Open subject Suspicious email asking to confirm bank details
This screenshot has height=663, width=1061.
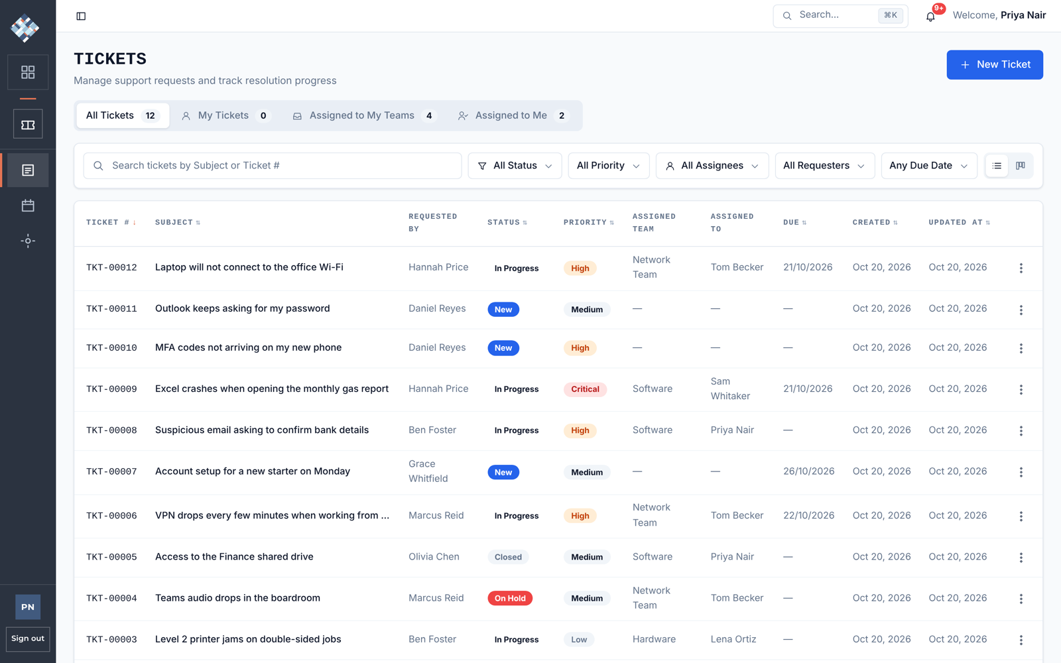click(262, 430)
